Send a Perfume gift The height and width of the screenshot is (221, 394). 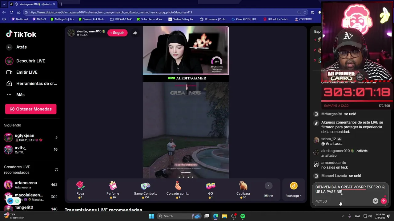click(x=113, y=190)
